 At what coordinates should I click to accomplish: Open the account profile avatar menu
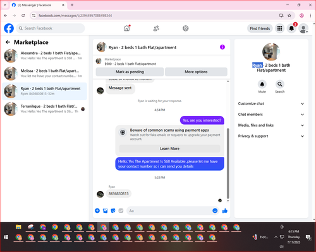[303, 28]
